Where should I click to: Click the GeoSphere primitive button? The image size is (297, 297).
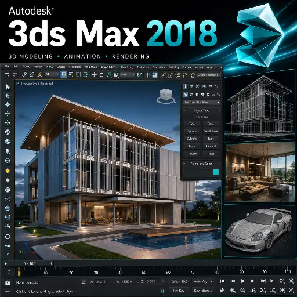tap(211, 131)
